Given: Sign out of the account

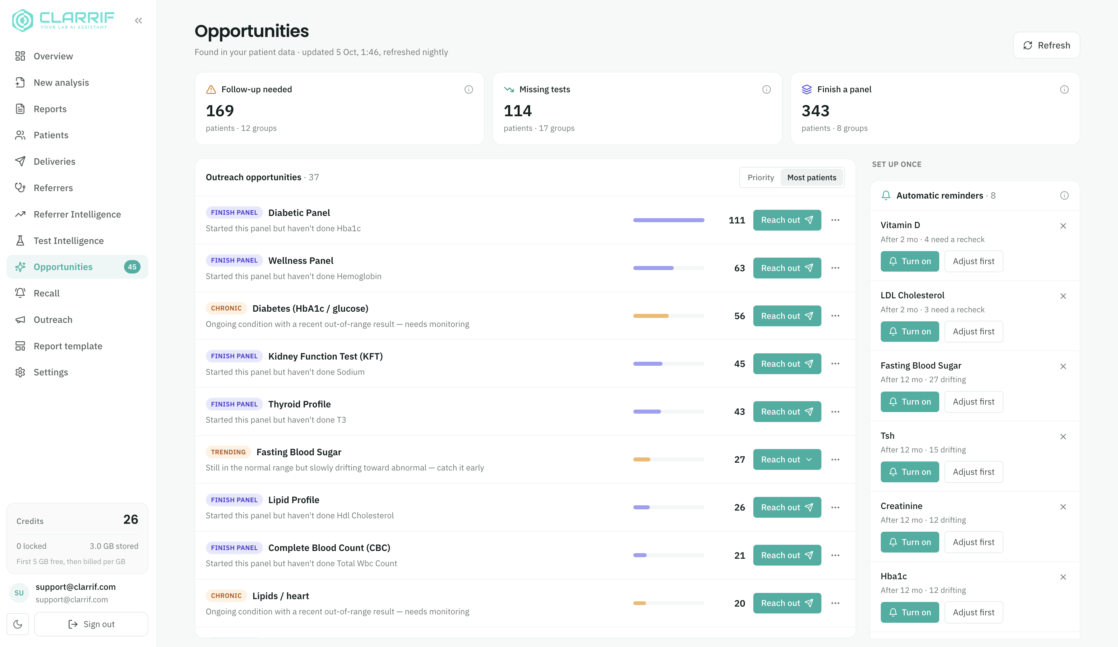Looking at the screenshot, I should pyautogui.click(x=91, y=624).
